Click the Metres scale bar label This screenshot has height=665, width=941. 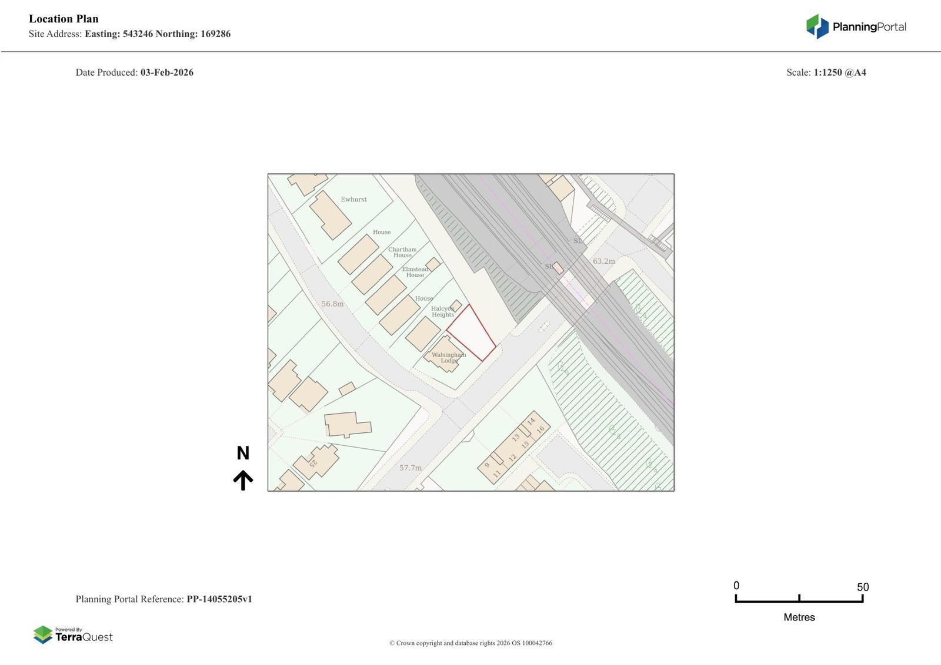pos(799,617)
